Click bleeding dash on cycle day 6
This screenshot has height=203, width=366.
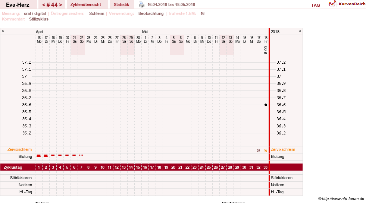[x=74, y=155]
